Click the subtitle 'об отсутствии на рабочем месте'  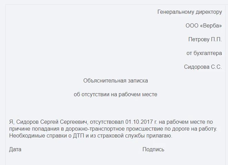(116, 95)
